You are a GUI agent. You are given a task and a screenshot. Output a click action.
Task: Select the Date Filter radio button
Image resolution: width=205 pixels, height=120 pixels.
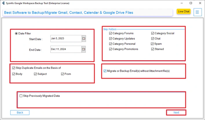tap(16, 34)
